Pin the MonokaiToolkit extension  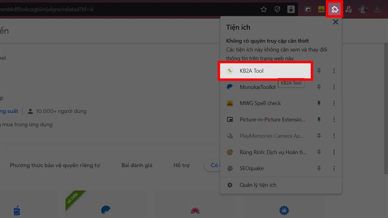pos(319,87)
